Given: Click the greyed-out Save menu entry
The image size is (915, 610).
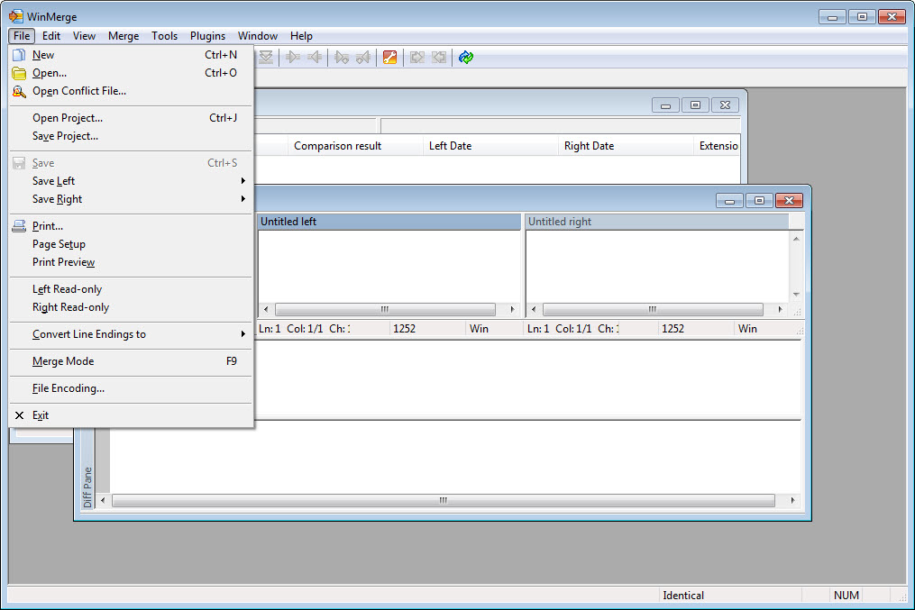Looking at the screenshot, I should coord(132,163).
